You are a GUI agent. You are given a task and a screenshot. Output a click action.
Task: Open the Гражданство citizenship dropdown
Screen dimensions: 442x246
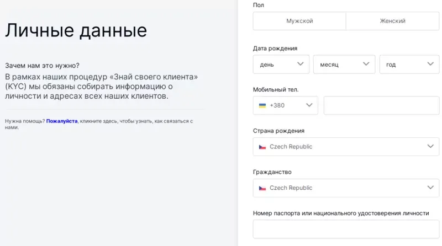(346, 188)
